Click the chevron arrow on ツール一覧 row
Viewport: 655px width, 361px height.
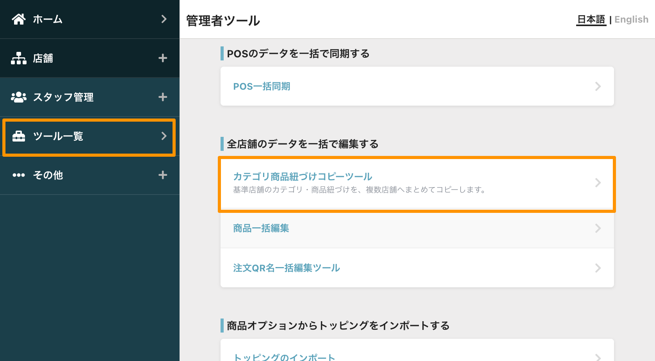point(164,136)
